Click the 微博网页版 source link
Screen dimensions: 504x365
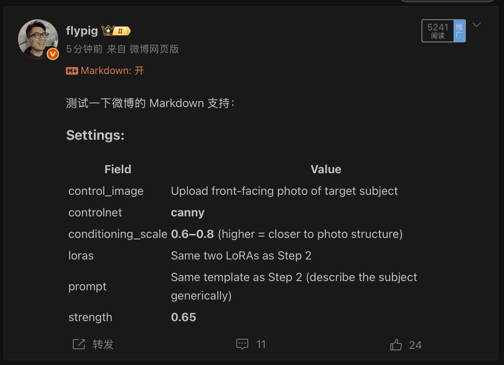click(x=153, y=49)
